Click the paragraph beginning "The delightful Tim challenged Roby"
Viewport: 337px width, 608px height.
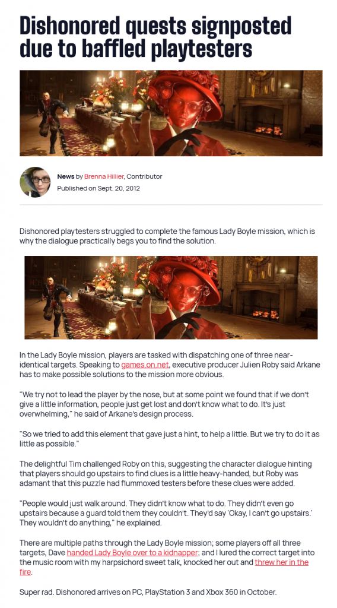pos(166,473)
